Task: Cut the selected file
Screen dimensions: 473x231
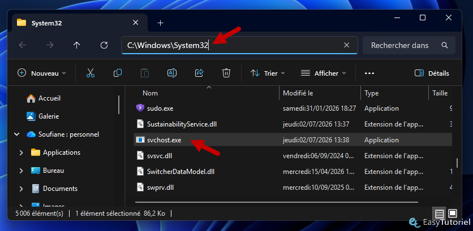Action: pos(91,73)
